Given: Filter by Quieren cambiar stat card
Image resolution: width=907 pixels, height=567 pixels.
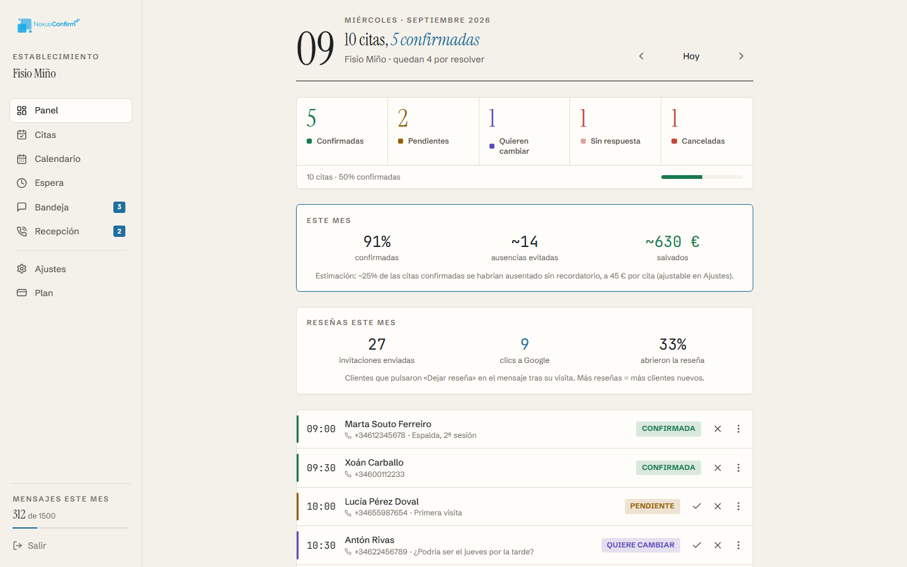Looking at the screenshot, I should (x=525, y=132).
